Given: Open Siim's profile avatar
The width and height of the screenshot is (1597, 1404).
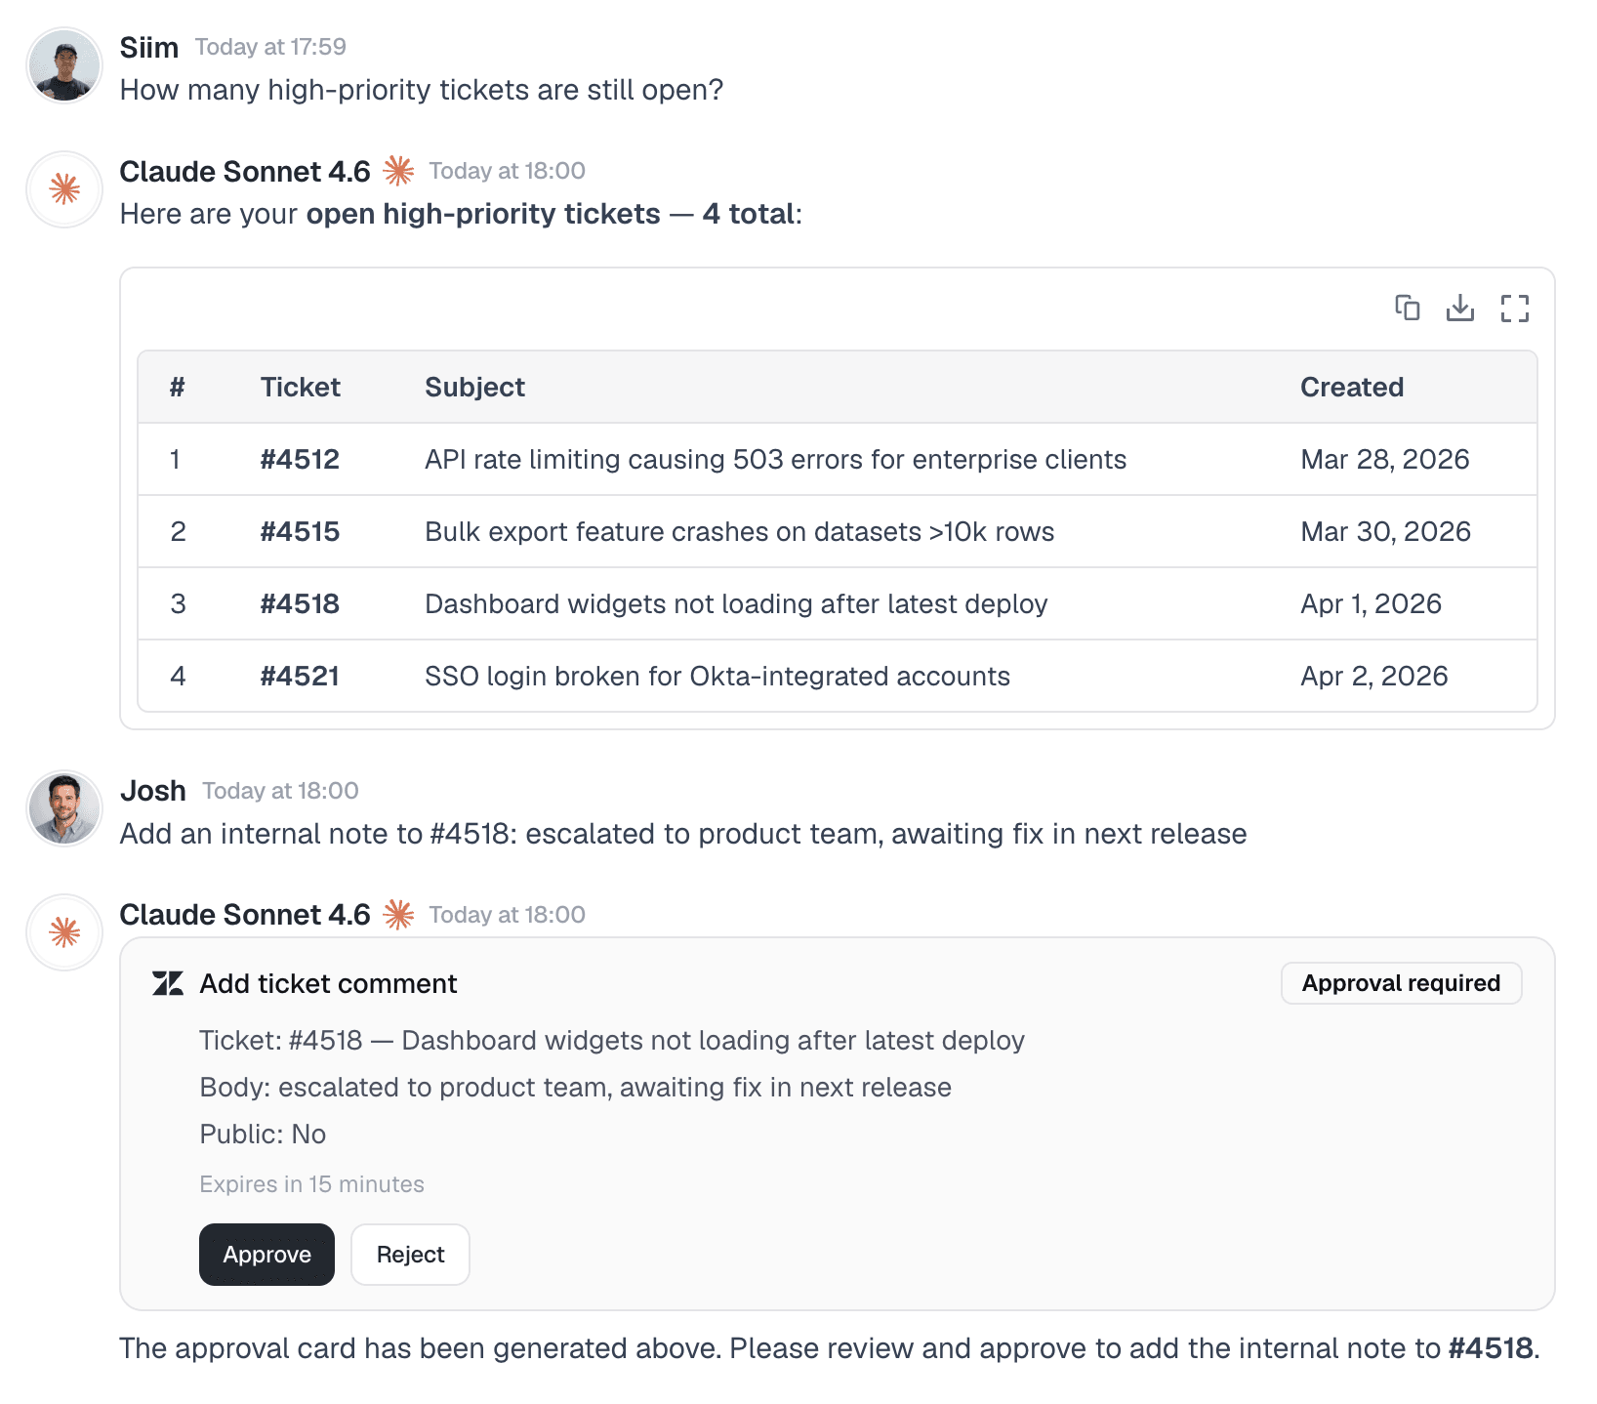Looking at the screenshot, I should point(63,64).
